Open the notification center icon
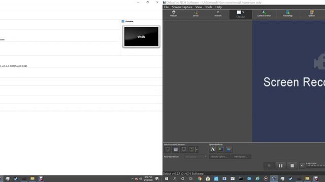This screenshot has width=325, height=182. (x=157, y=178)
